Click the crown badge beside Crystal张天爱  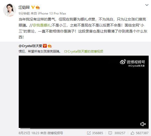pos(50,46)
